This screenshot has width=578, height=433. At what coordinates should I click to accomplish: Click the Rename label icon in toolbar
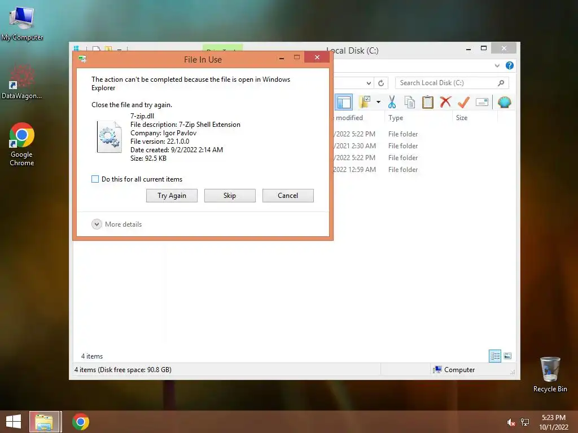pos(482,102)
